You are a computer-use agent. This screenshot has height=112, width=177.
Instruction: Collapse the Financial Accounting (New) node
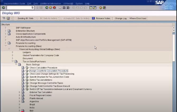pyautogui.click(x=6, y=46)
